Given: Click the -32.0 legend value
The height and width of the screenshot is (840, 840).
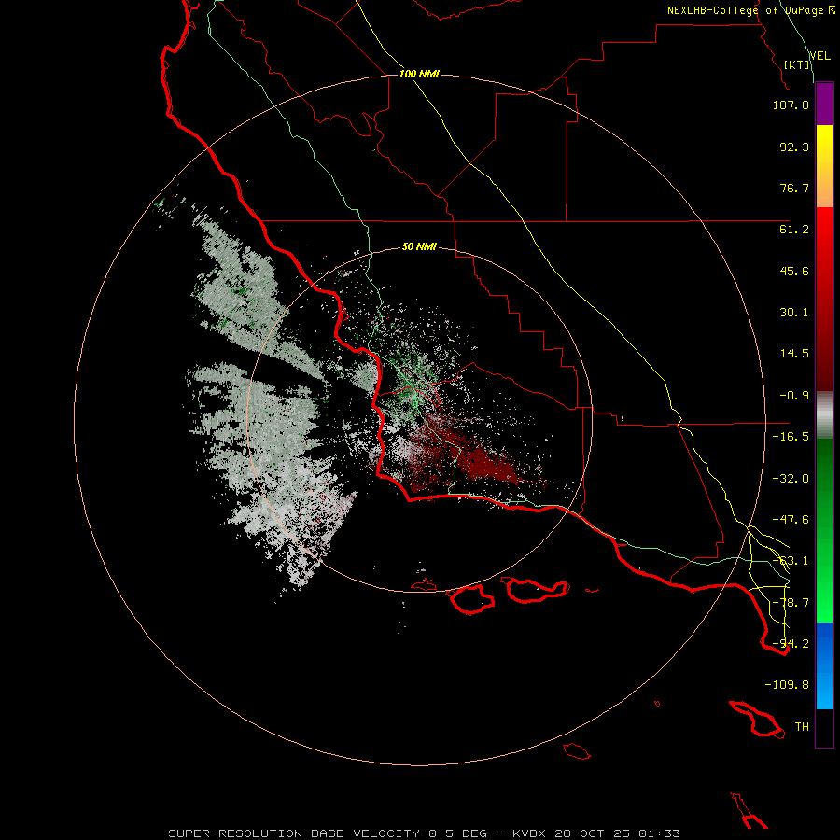Looking at the screenshot, I should [791, 479].
